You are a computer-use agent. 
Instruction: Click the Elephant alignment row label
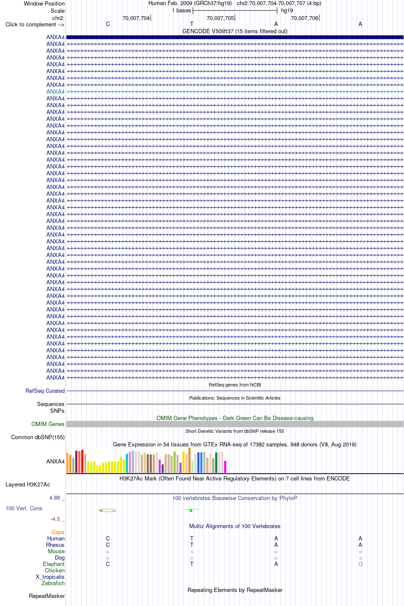coord(54,564)
